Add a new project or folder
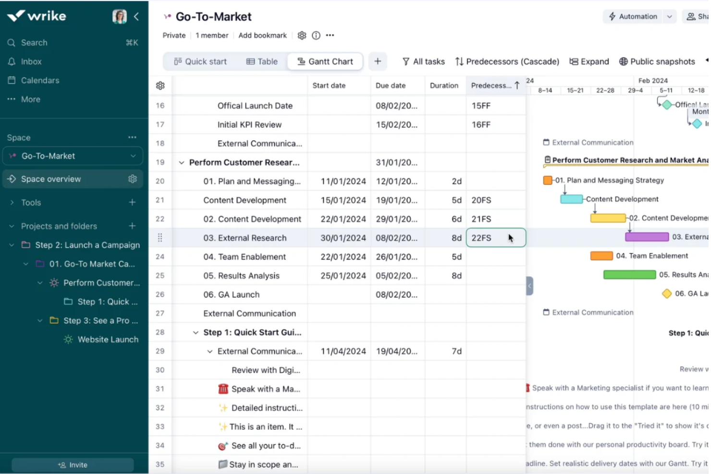The height and width of the screenshot is (474, 711). coord(132,226)
